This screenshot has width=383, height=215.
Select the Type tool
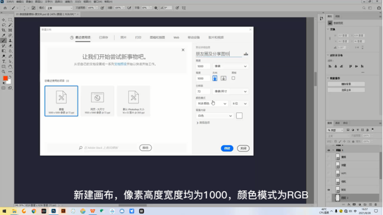(x=3, y=61)
